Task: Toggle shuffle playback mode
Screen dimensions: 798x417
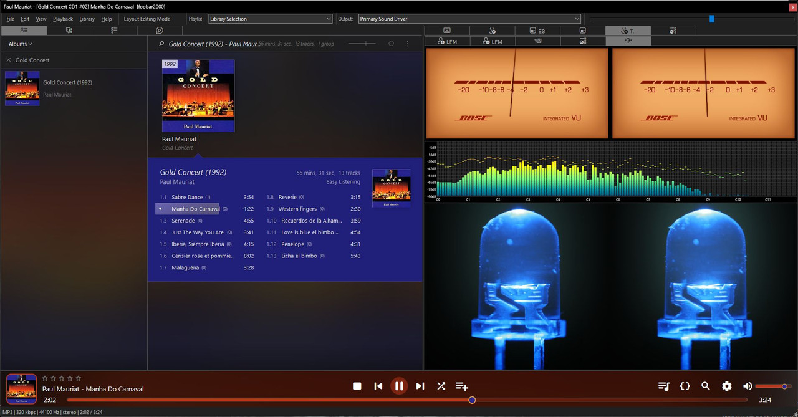Action: [441, 386]
